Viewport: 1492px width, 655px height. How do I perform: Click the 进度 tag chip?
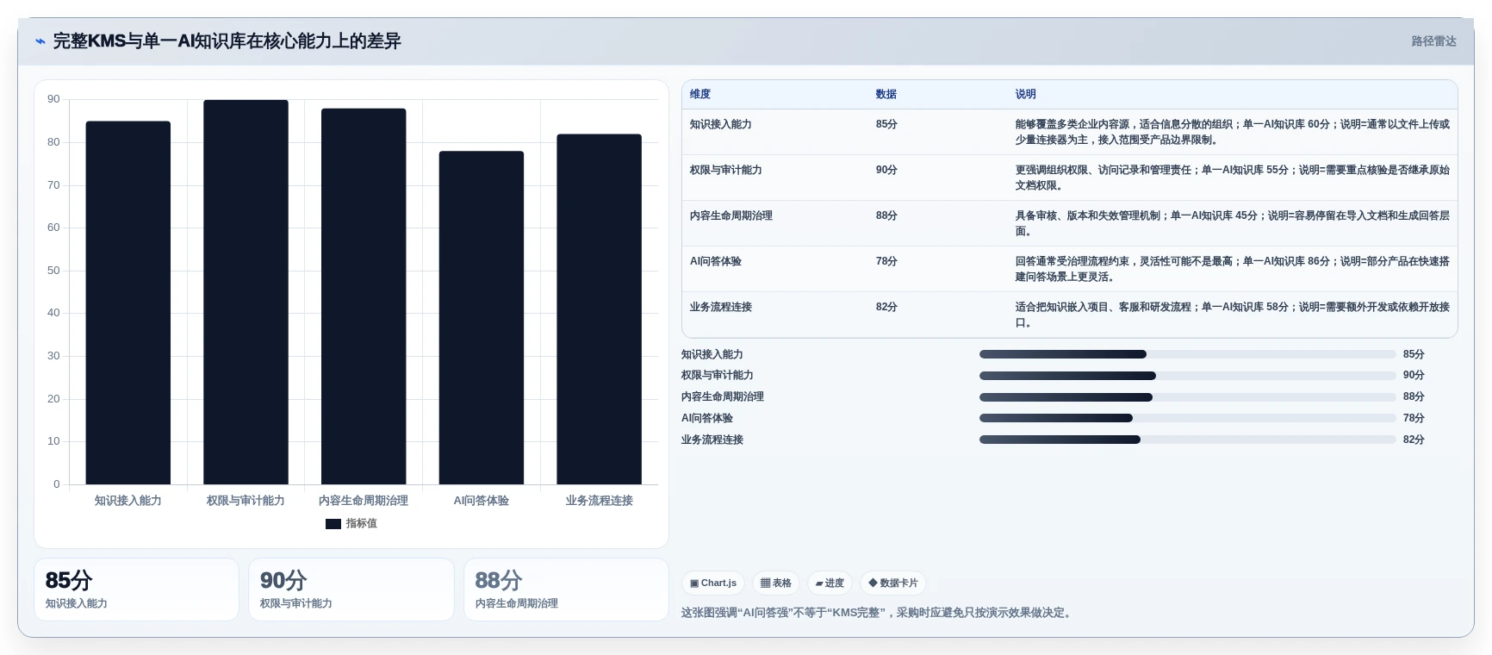(830, 583)
